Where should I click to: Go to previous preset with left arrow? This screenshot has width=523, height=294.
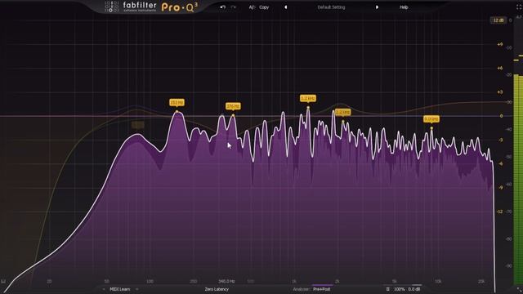[285, 7]
